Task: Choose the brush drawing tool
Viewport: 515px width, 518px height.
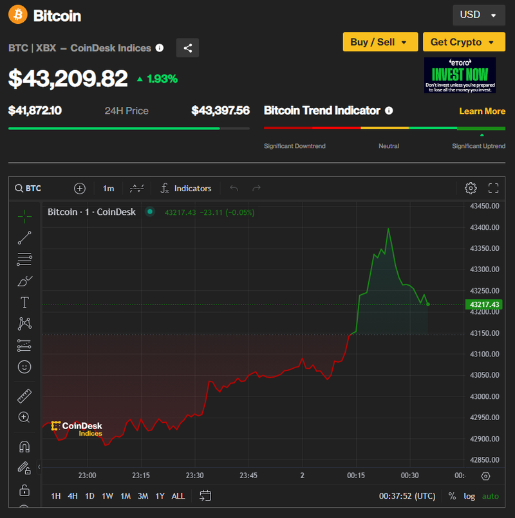Action: pyautogui.click(x=24, y=281)
